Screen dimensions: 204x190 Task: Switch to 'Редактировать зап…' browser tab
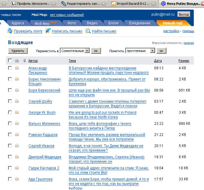click(x=84, y=4)
